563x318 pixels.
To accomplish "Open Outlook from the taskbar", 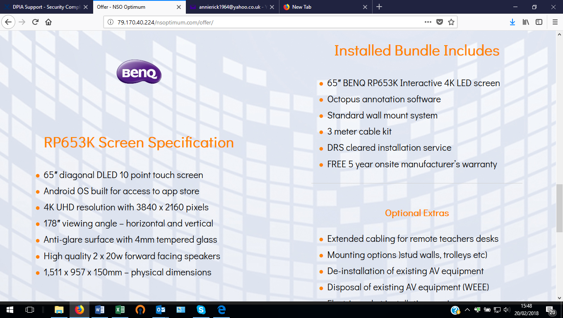I will tap(161, 310).
